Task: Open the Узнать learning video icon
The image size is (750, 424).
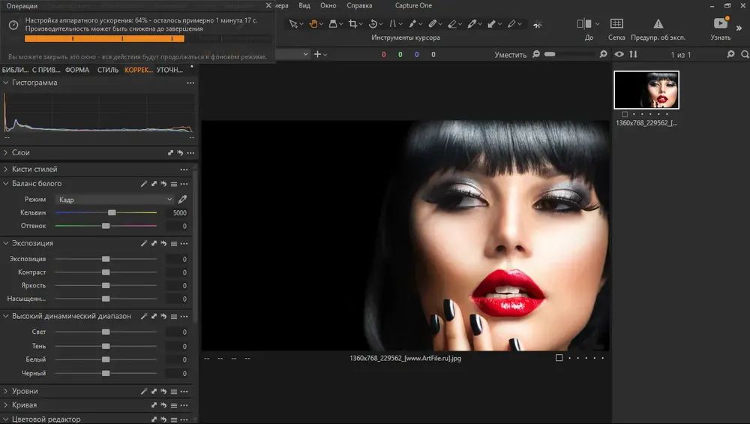Action: click(720, 23)
